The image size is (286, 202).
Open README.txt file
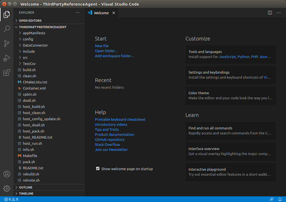click(x=49, y=168)
